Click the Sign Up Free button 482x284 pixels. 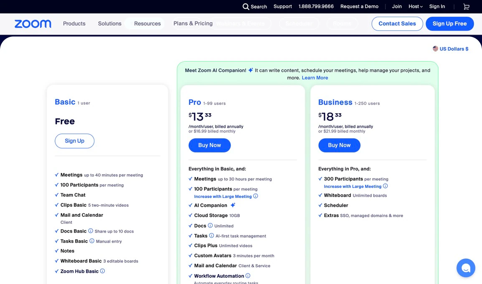click(450, 24)
